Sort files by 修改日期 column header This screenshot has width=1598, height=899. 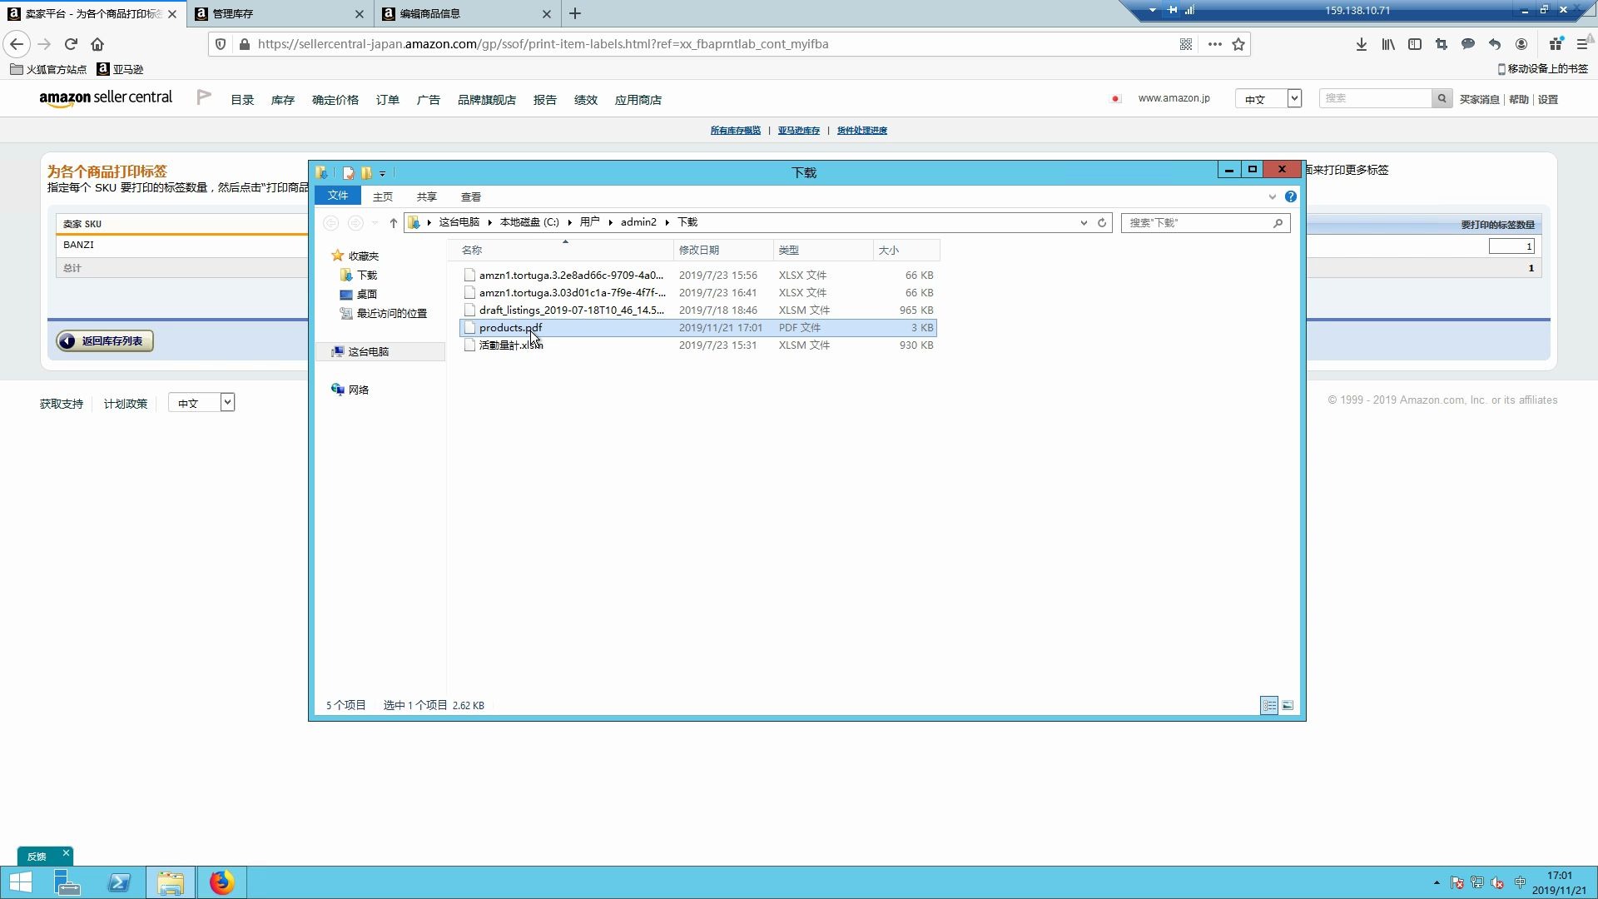pyautogui.click(x=722, y=250)
